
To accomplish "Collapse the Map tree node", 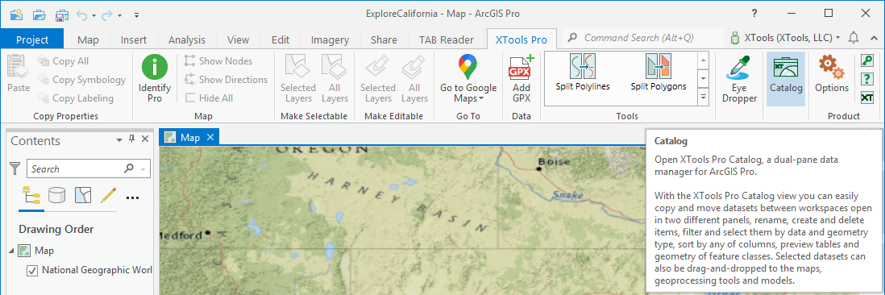I will [x=12, y=251].
